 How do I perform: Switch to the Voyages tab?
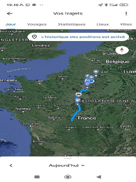point(37,24)
